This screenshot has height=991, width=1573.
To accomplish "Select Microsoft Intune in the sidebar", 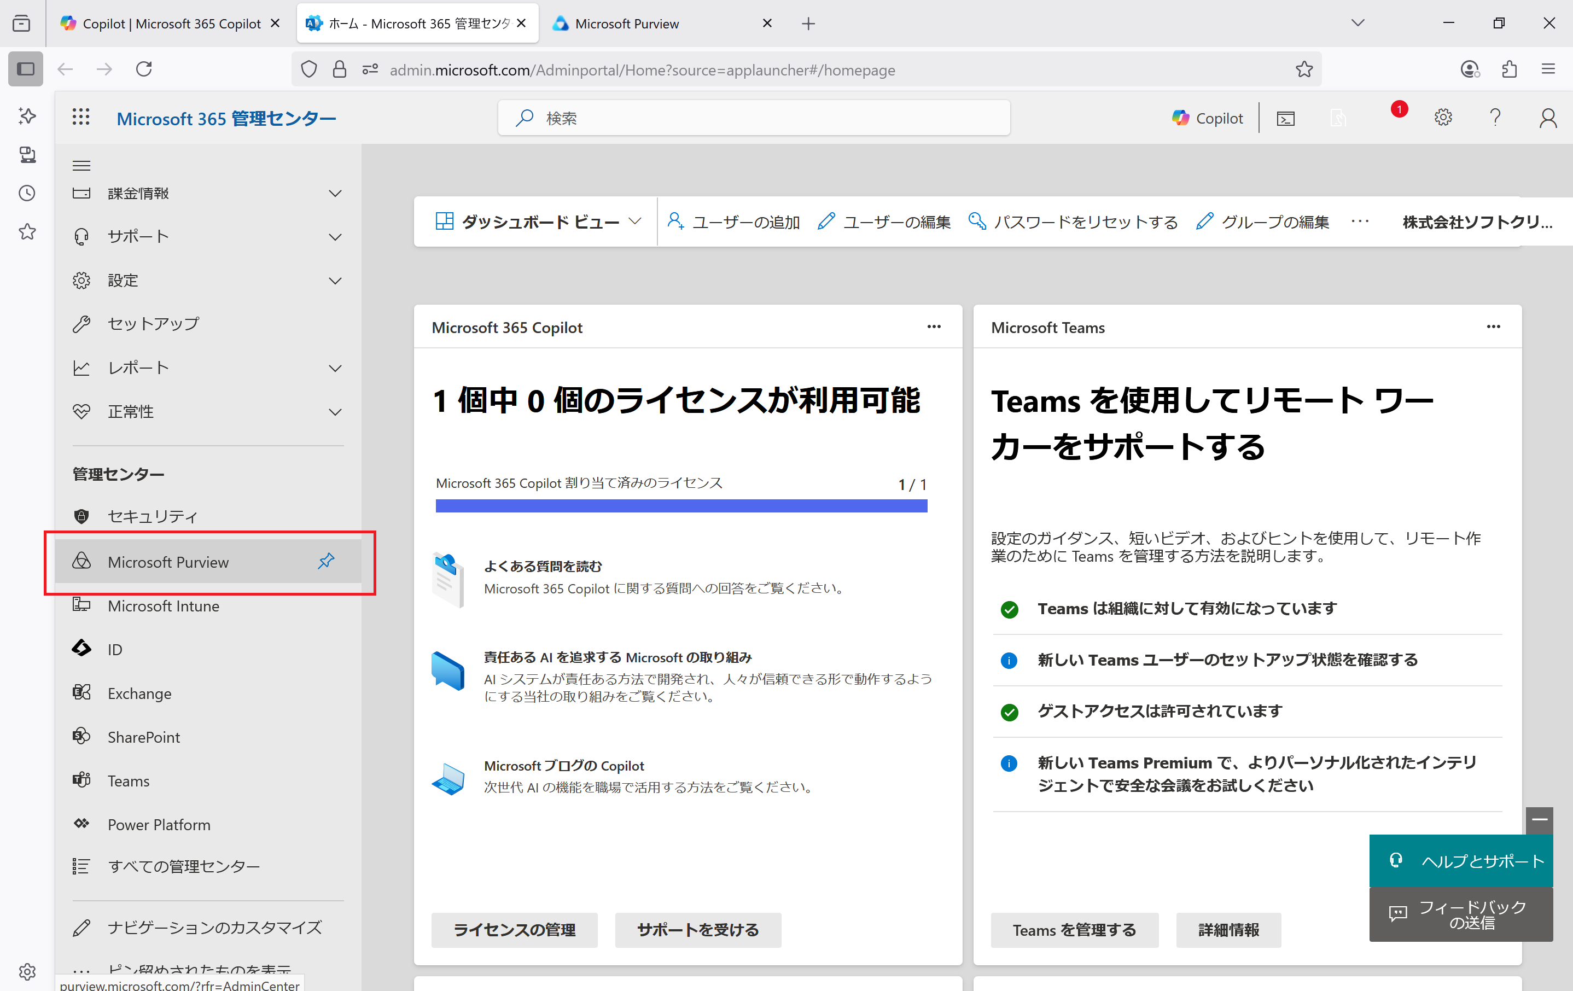I will (x=162, y=605).
